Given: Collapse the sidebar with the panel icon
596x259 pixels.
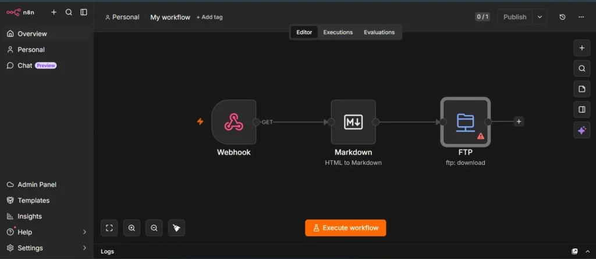Looking at the screenshot, I should tap(84, 12).
